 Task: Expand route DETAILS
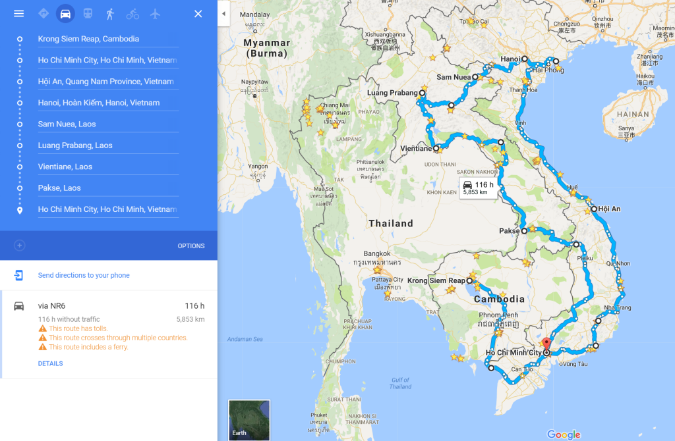50,363
